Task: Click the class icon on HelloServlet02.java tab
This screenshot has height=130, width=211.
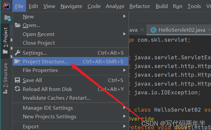Action: tap(153, 30)
